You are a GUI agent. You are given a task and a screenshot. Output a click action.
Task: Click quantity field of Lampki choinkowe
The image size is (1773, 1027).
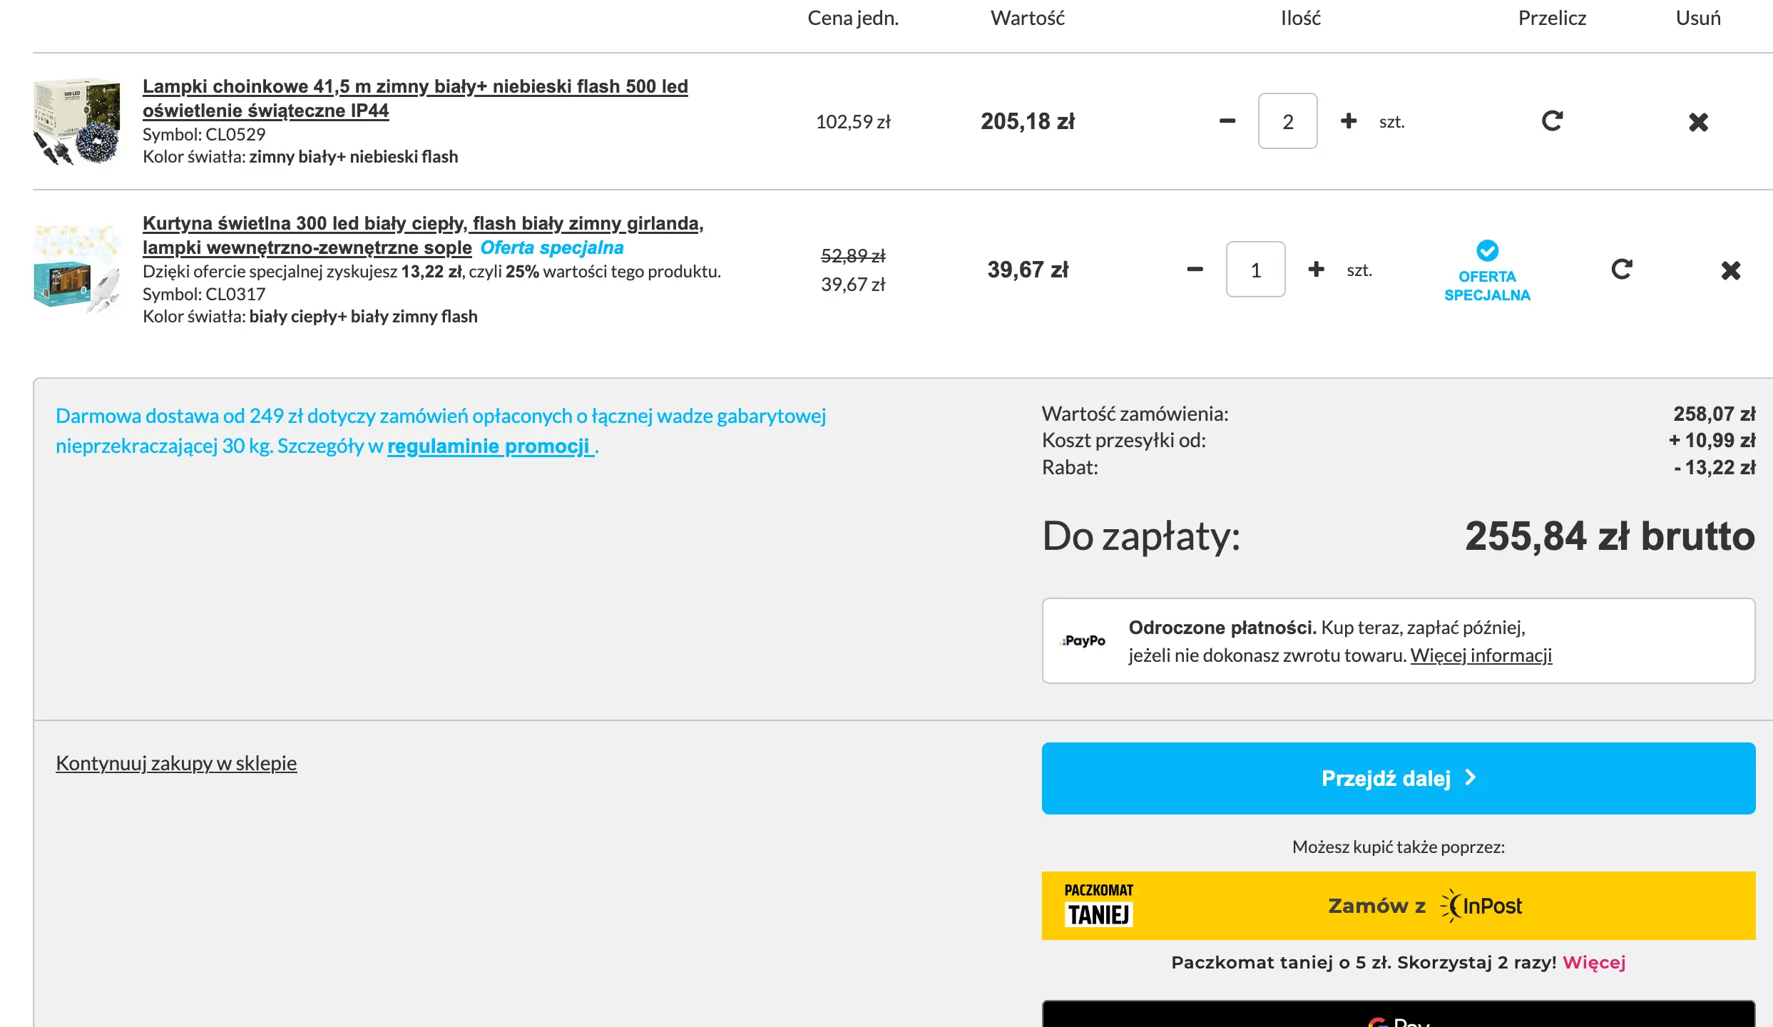pyautogui.click(x=1287, y=121)
